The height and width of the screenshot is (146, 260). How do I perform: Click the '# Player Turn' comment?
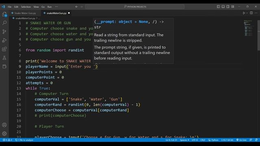[x=49, y=127]
